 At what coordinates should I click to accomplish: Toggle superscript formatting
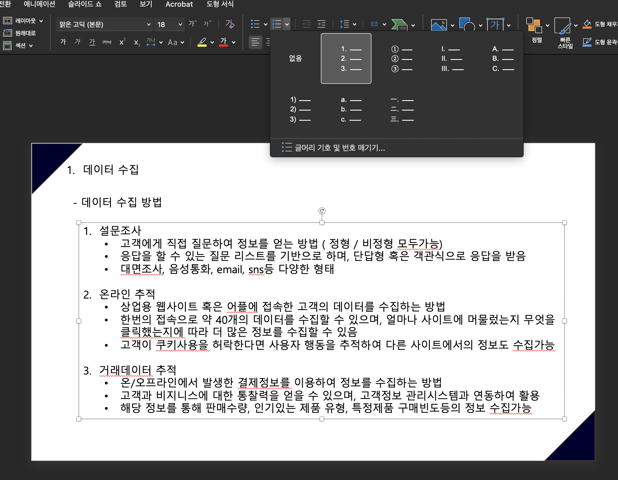(122, 42)
